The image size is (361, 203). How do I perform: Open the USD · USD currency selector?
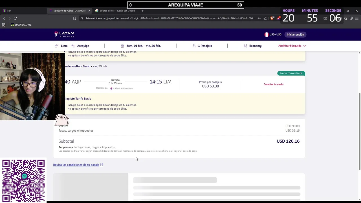point(273,34)
